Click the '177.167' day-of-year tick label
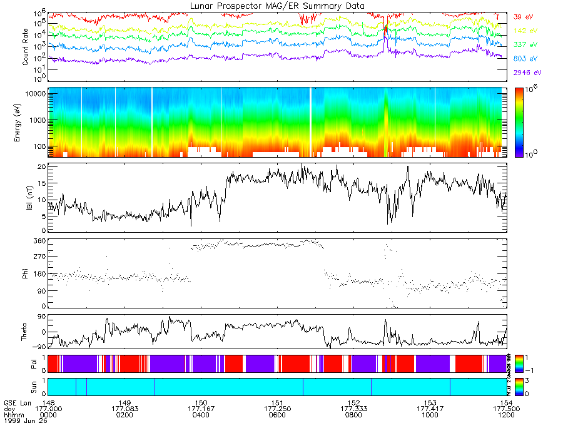Viewport: 563px width, 438px height. point(201,409)
